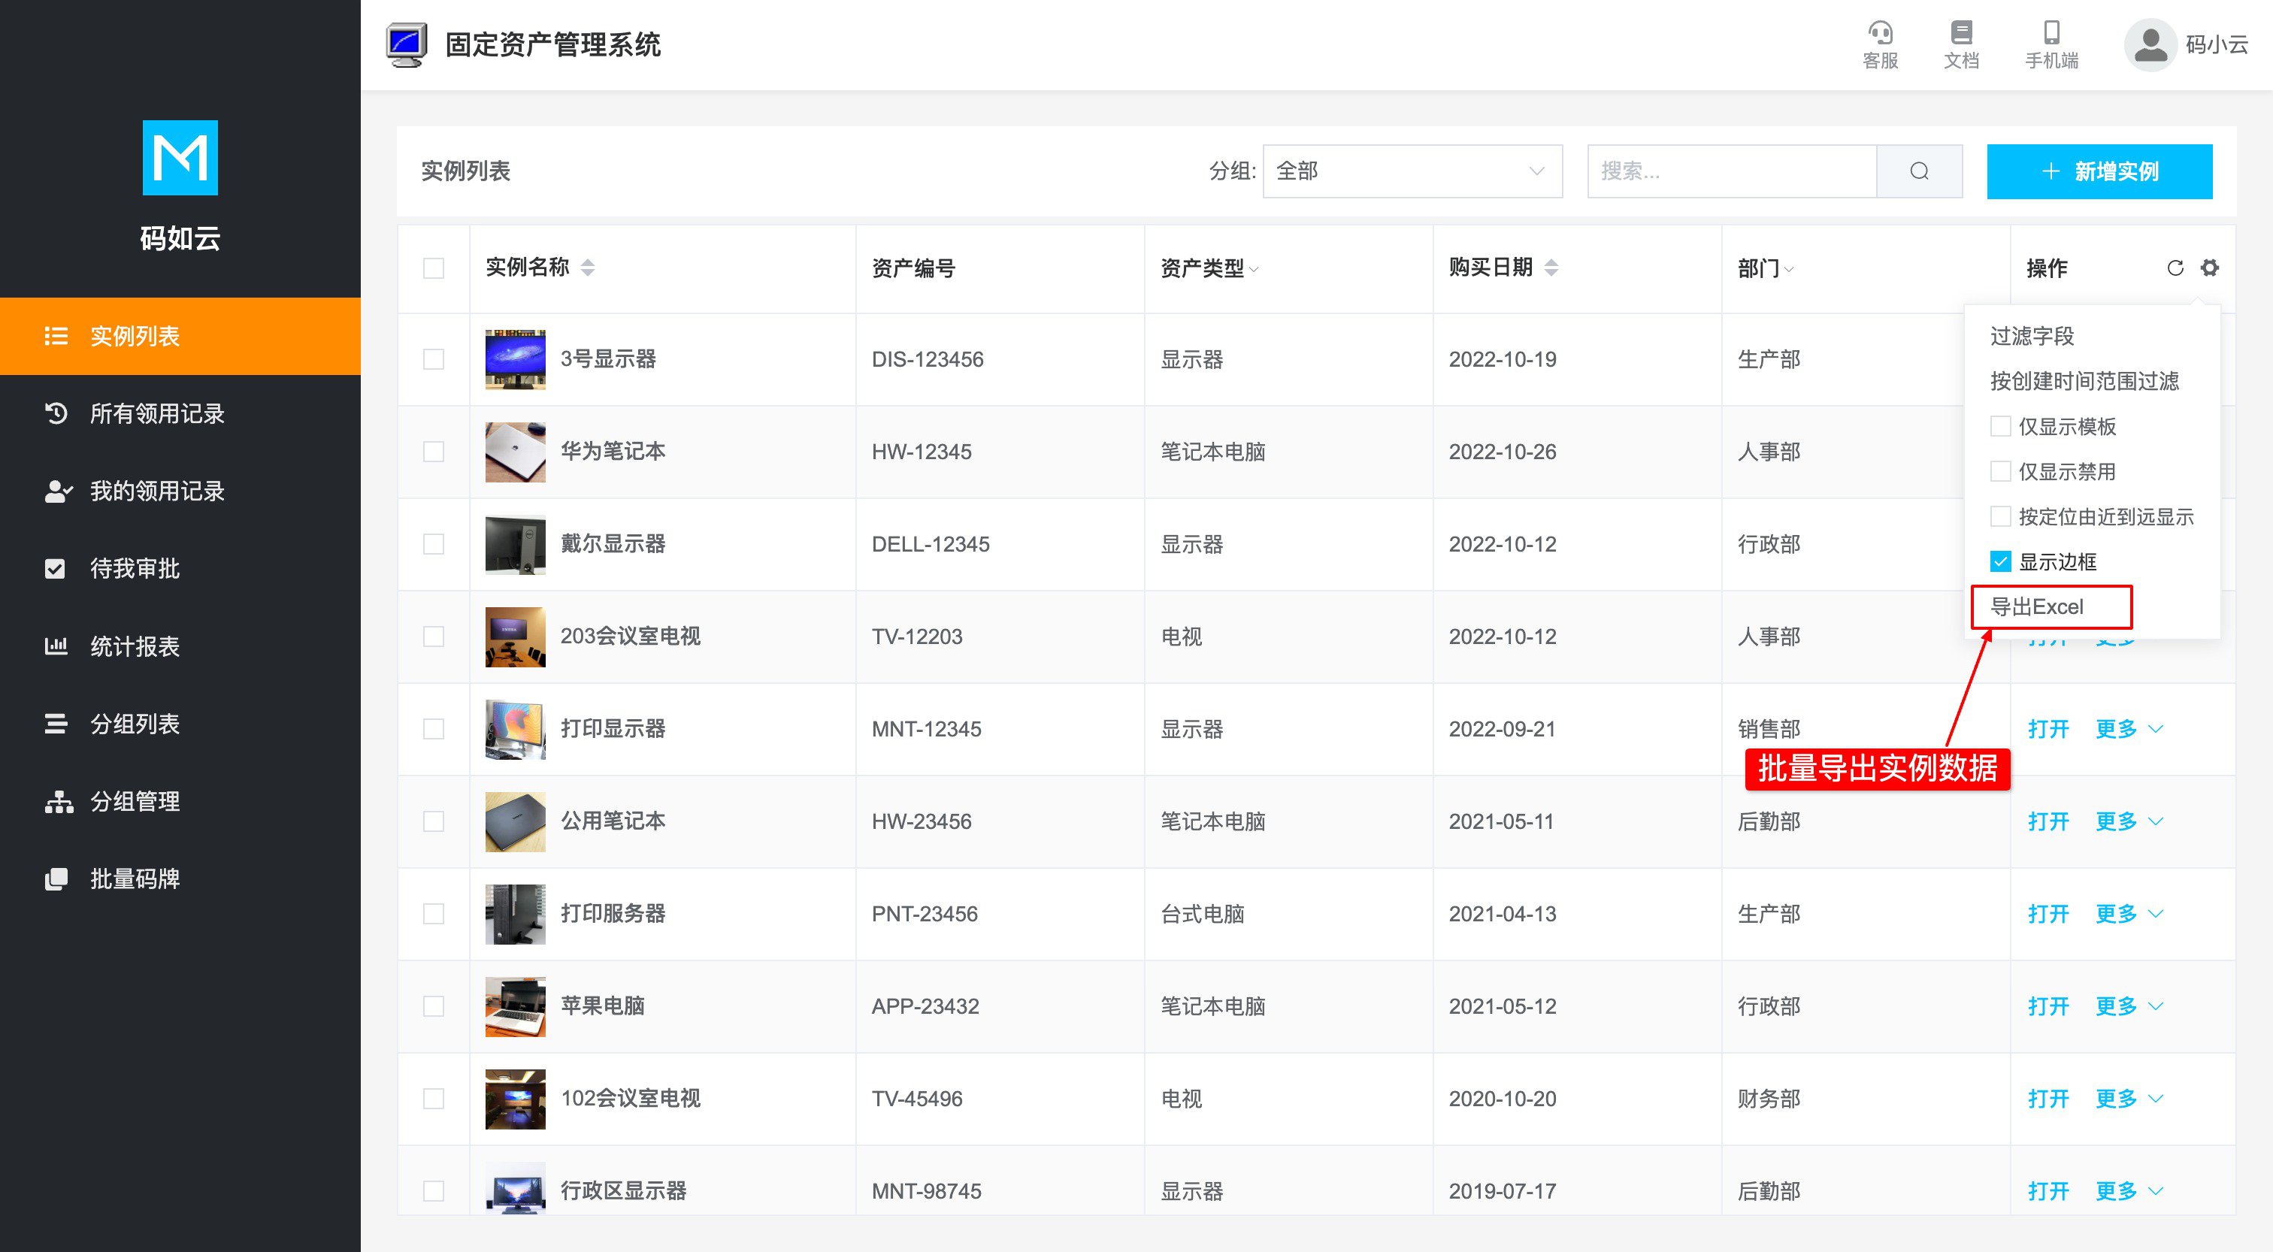Toggle the select-all checkbox in table header
The height and width of the screenshot is (1252, 2273).
point(433,268)
